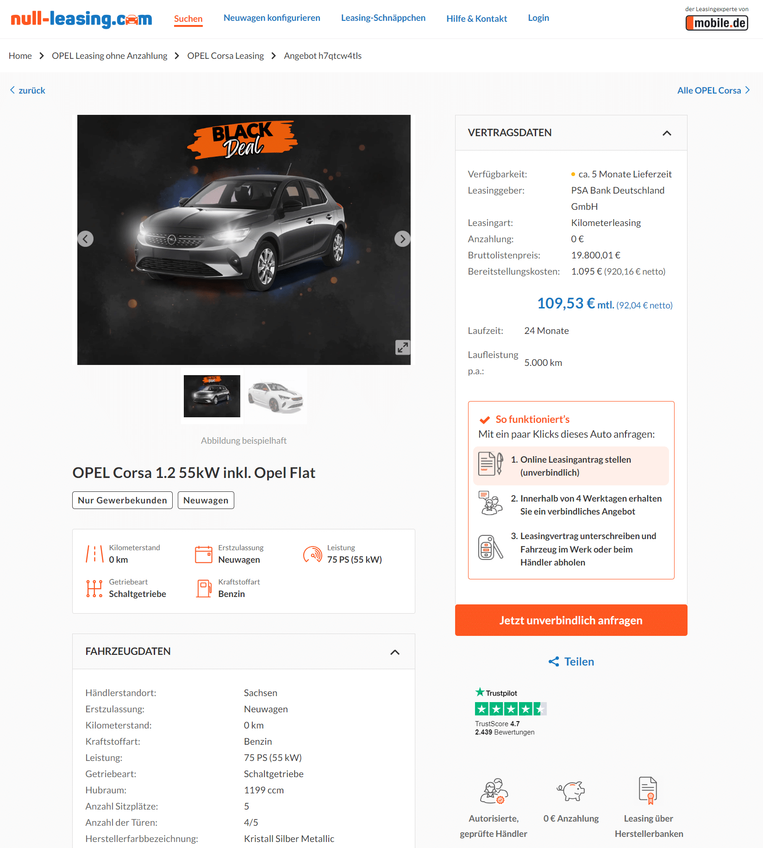Click the Kraftstoffart fuel pump icon
The height and width of the screenshot is (848, 763).
click(x=204, y=589)
